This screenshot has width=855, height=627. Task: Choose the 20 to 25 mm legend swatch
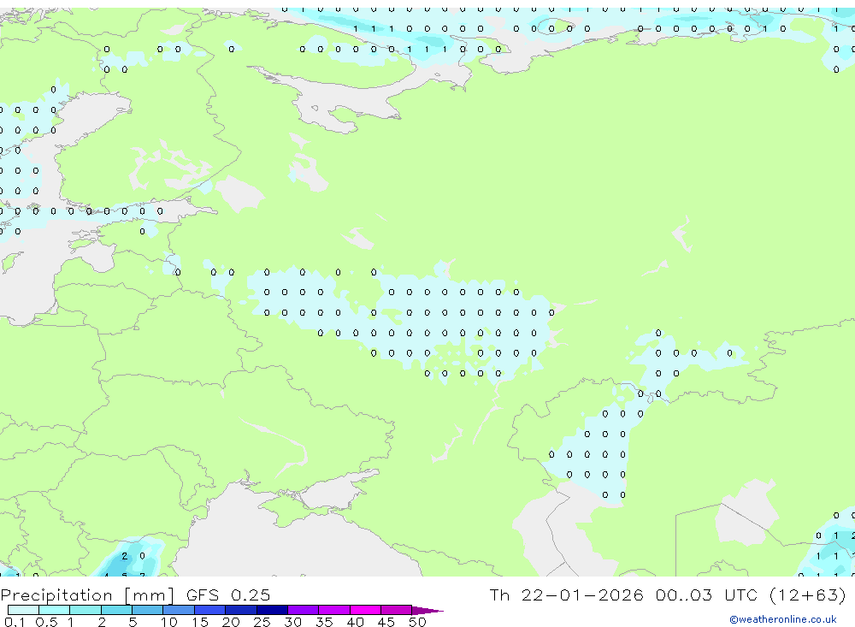coord(241,610)
